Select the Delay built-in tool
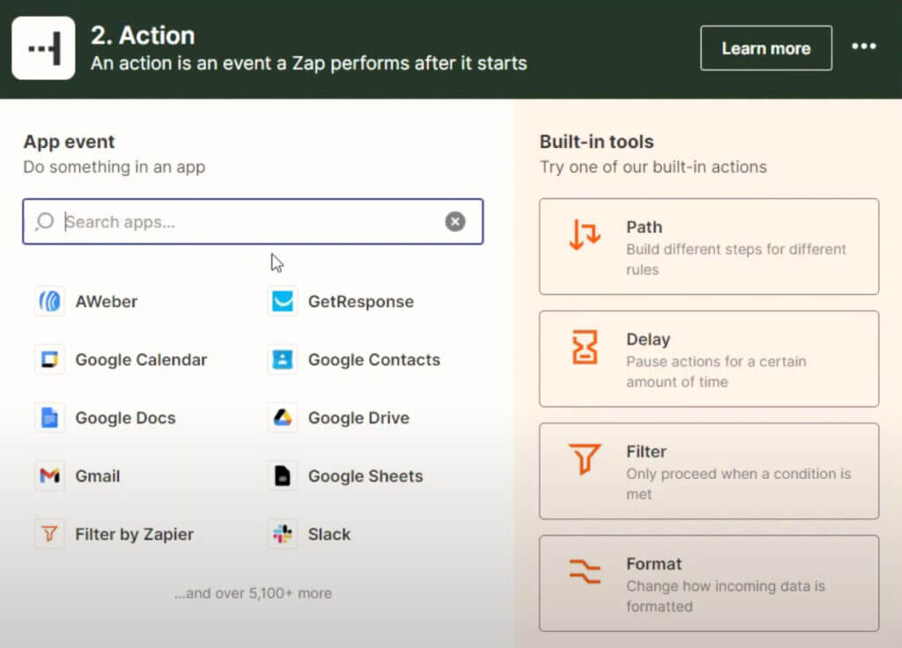 pos(709,359)
